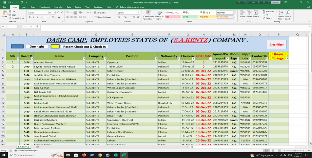Expand the Nationality column filter dropdown
Screen dimensions: 312x158
[178, 58]
